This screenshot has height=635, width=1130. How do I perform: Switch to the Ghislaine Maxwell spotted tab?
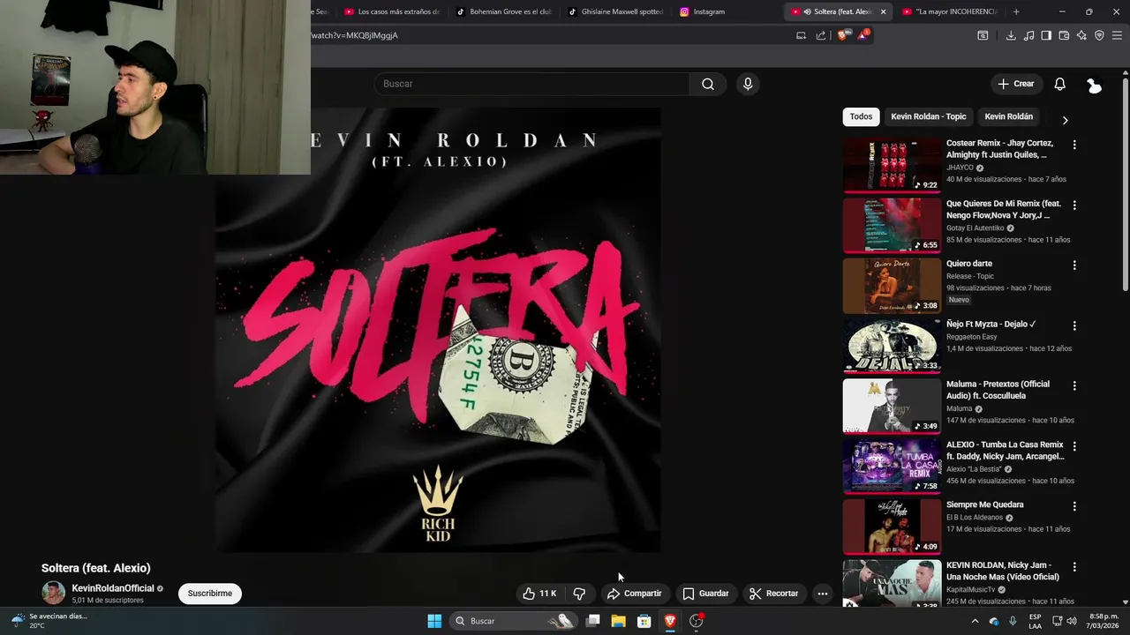pyautogui.click(x=614, y=11)
